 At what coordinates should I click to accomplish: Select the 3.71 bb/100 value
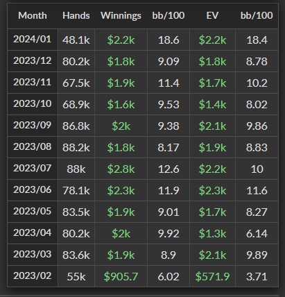click(x=257, y=277)
